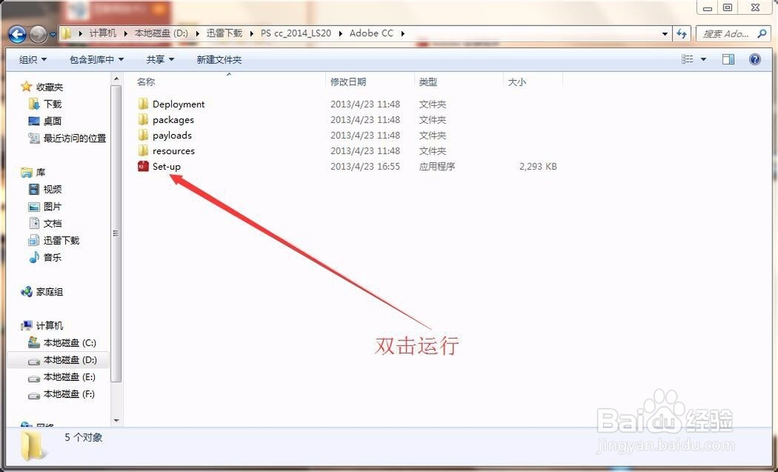Open 桌面 in favorites
Image resolution: width=778 pixels, height=472 pixels.
click(x=53, y=121)
